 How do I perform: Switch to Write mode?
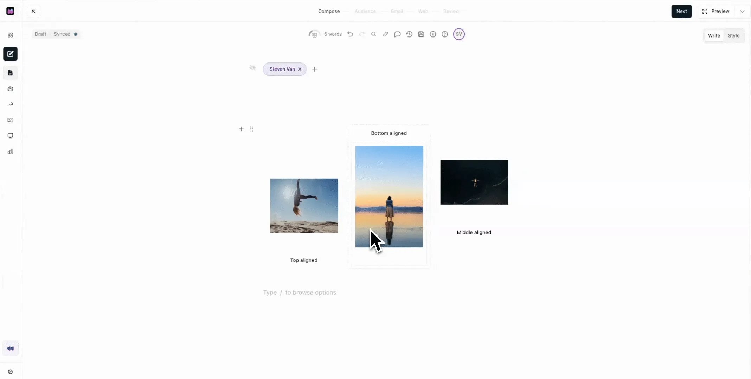tap(714, 35)
